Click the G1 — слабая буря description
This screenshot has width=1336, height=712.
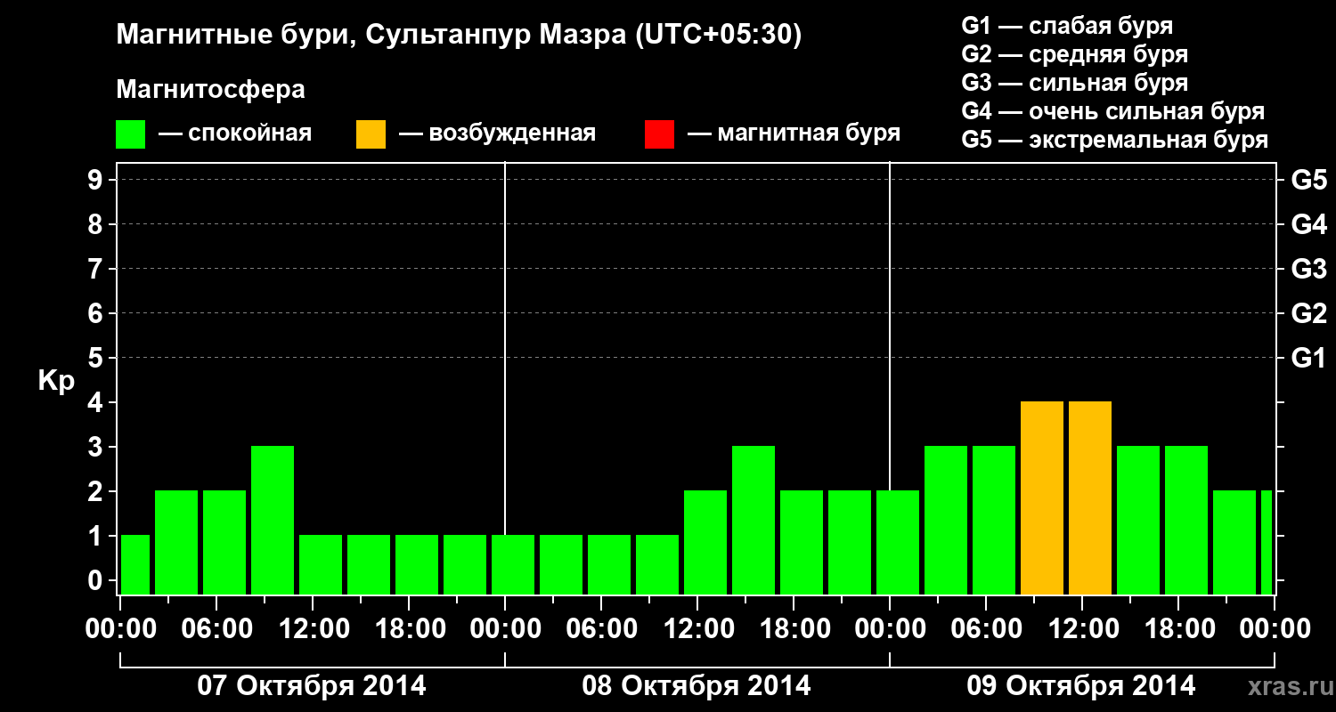click(1067, 26)
